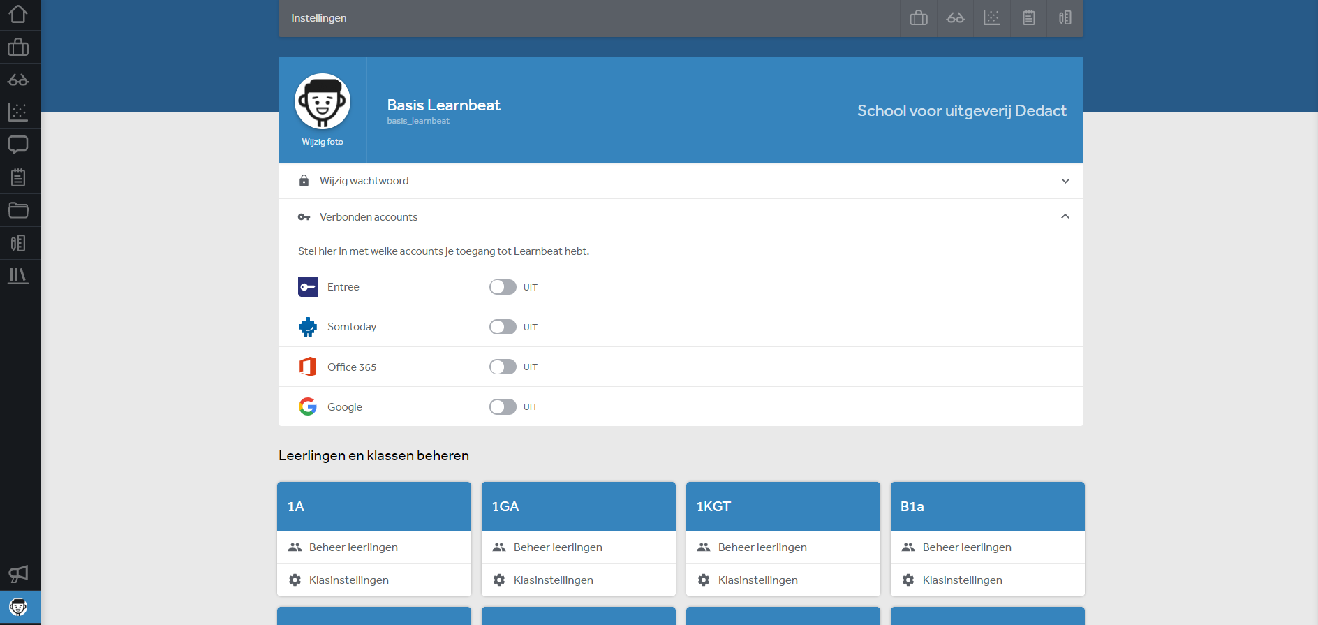Open the megaphone announcements icon
This screenshot has width=1318, height=625.
pos(18,574)
